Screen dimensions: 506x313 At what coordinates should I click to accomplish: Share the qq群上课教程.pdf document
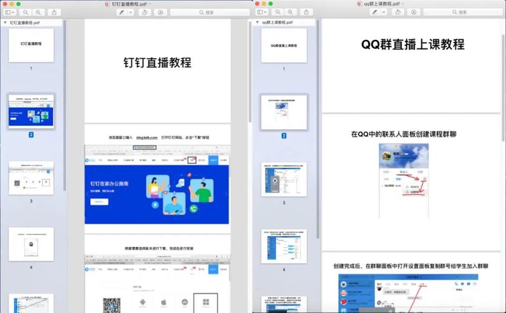coord(306,12)
